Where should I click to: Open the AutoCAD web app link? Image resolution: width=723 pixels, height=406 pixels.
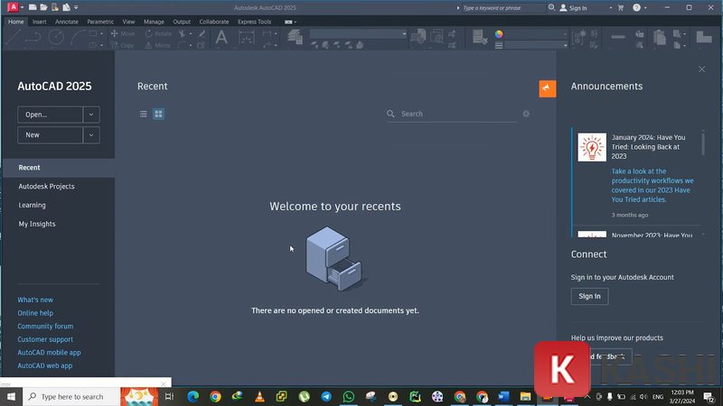click(x=44, y=365)
